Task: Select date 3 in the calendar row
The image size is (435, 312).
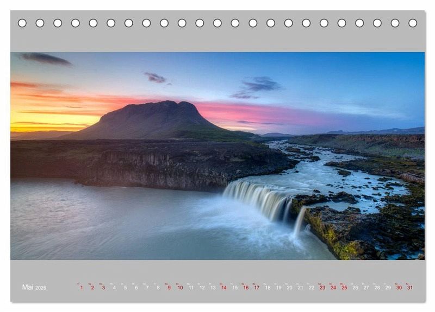Action: 103,288
